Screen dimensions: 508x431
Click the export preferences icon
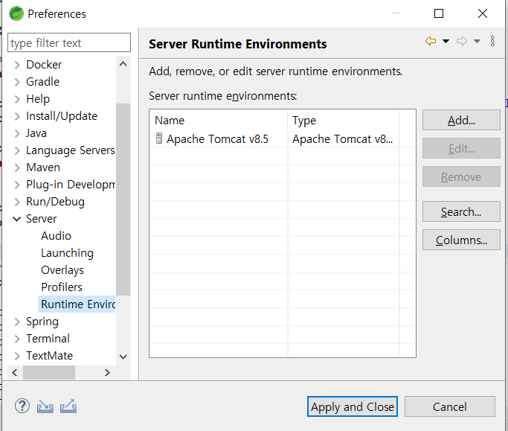[x=68, y=406]
